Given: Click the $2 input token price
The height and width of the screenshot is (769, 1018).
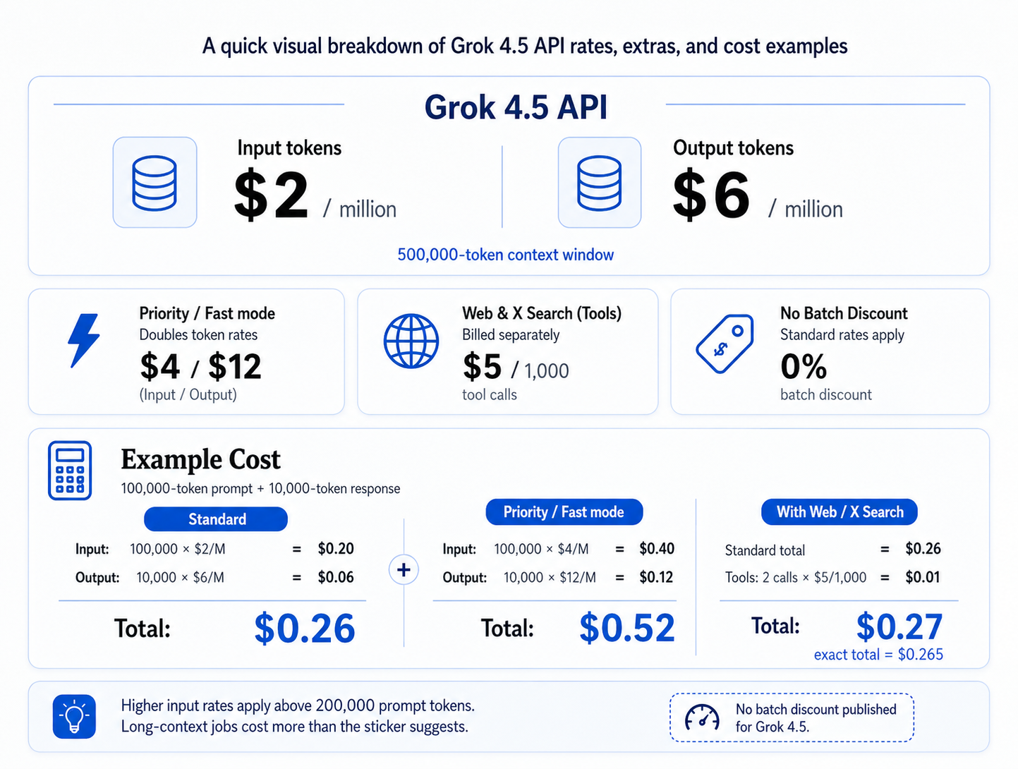Looking at the screenshot, I should click(x=272, y=195).
